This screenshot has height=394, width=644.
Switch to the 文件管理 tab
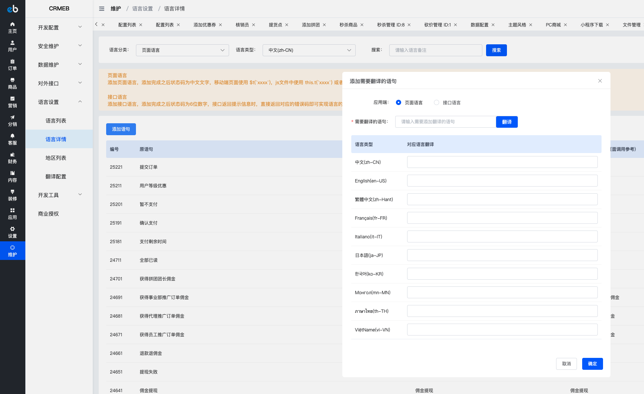632,25
